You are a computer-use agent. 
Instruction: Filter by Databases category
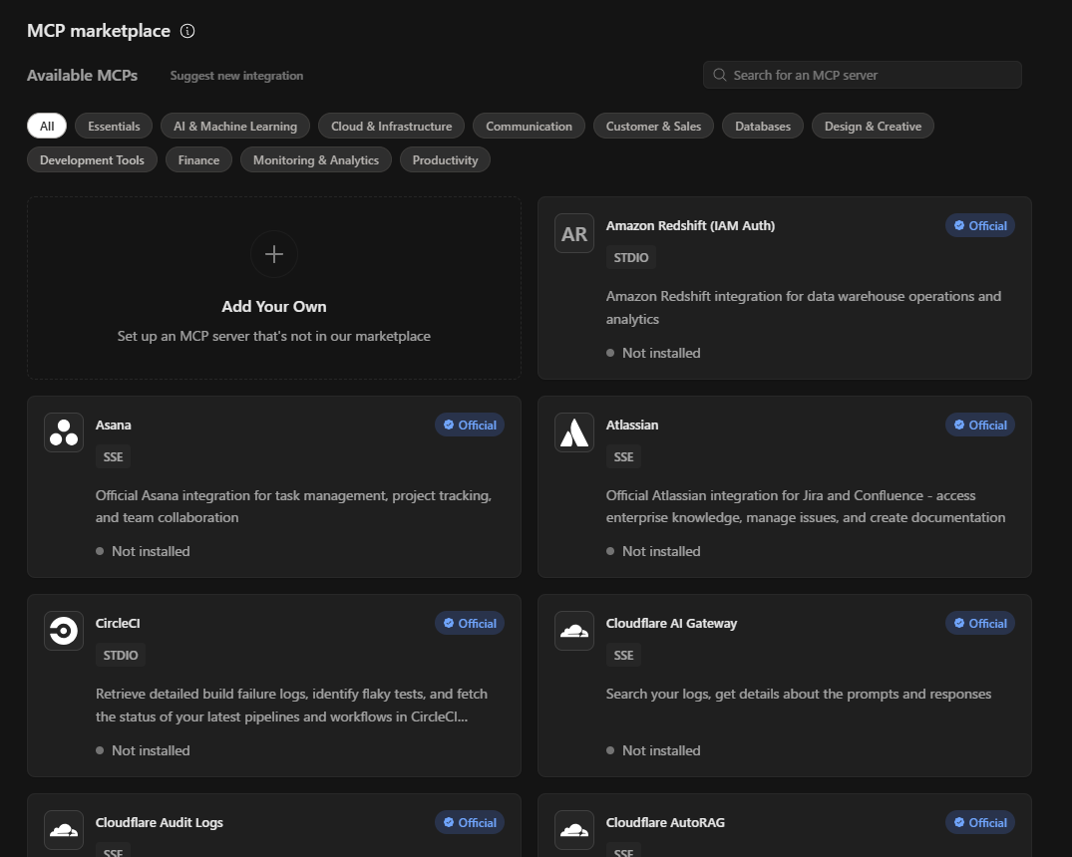[x=763, y=127]
